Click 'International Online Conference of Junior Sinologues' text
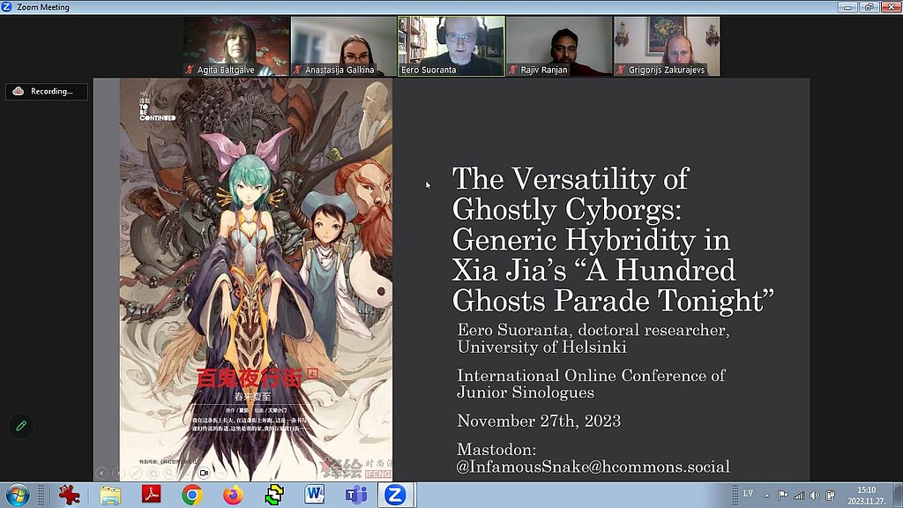The image size is (903, 508). (x=591, y=384)
